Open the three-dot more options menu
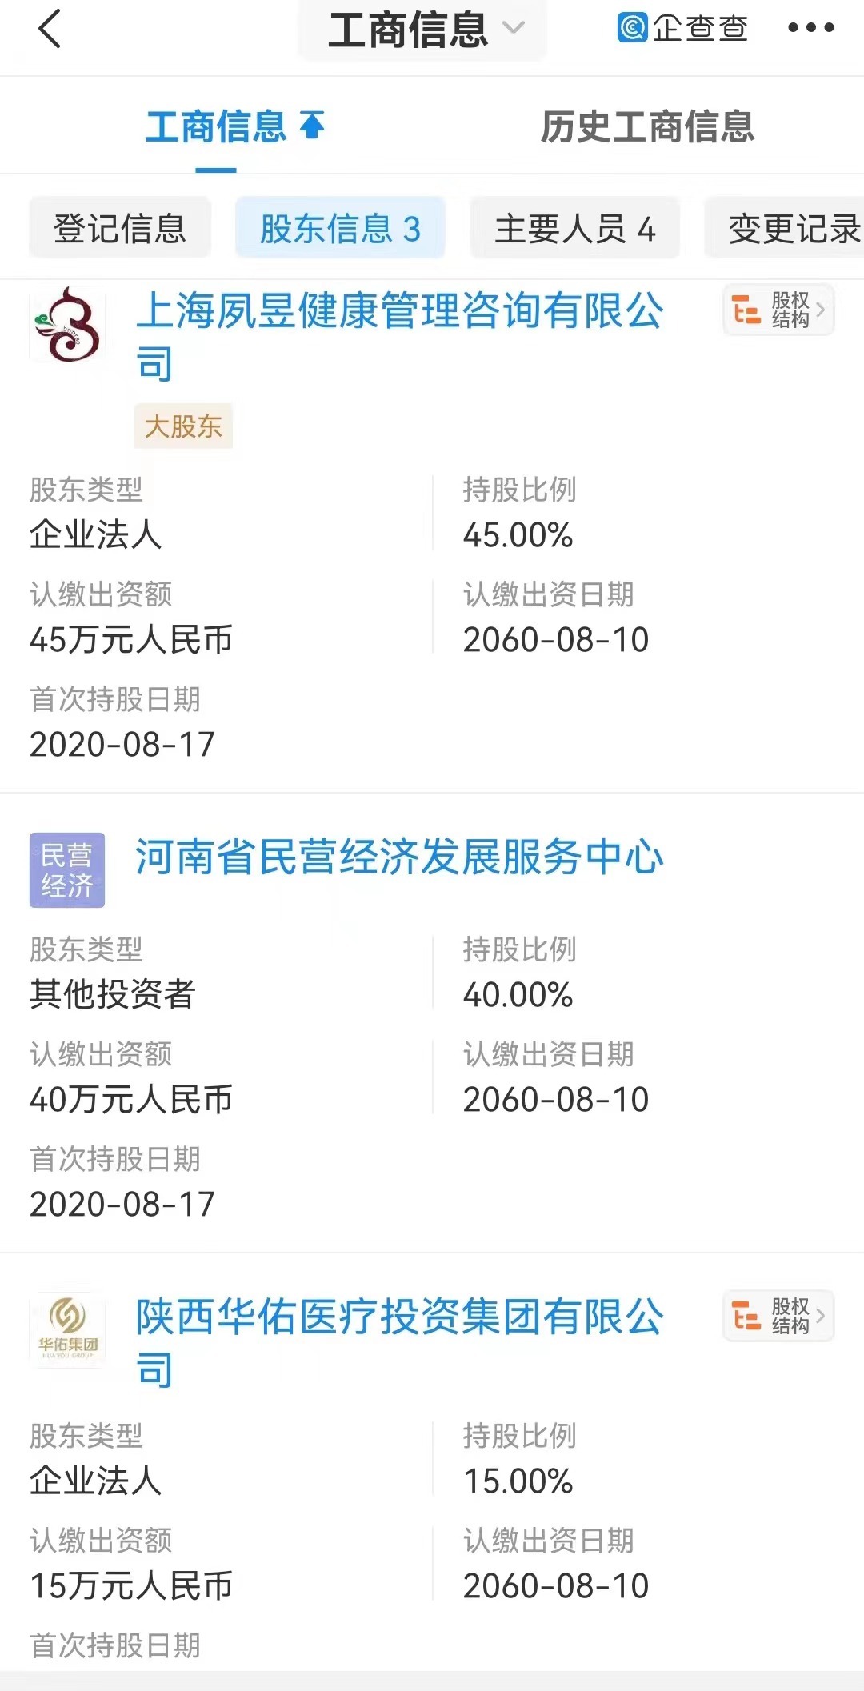The image size is (864, 1691). click(x=810, y=28)
